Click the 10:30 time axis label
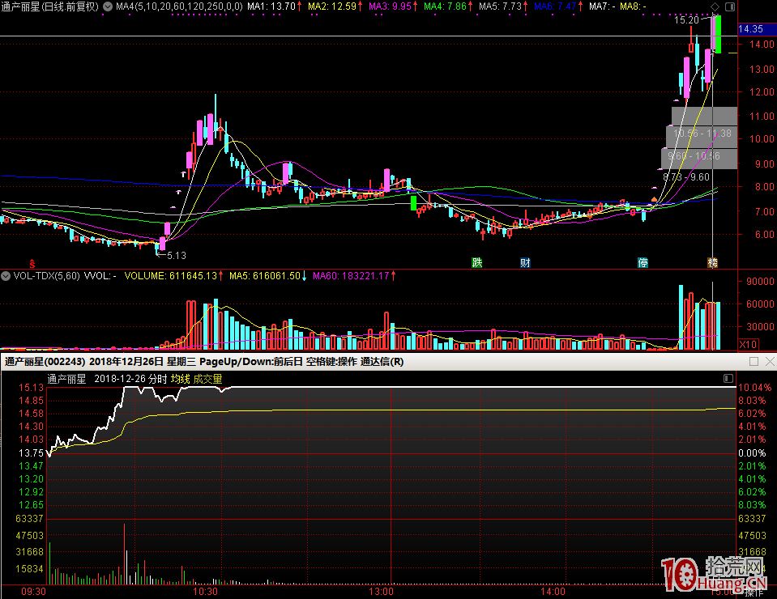The width and height of the screenshot is (777, 599). click(205, 592)
